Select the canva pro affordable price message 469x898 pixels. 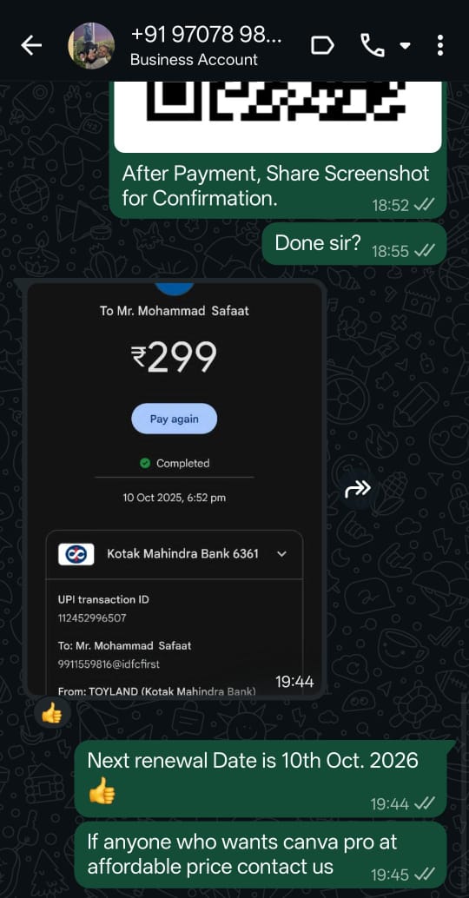(x=261, y=855)
